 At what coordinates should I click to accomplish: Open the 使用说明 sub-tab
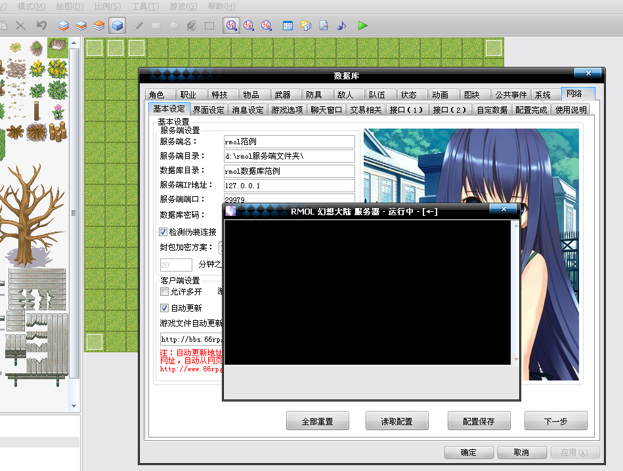click(571, 110)
